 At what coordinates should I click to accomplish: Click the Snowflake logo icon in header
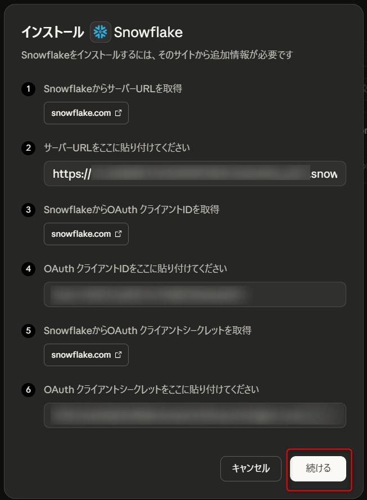(x=100, y=33)
